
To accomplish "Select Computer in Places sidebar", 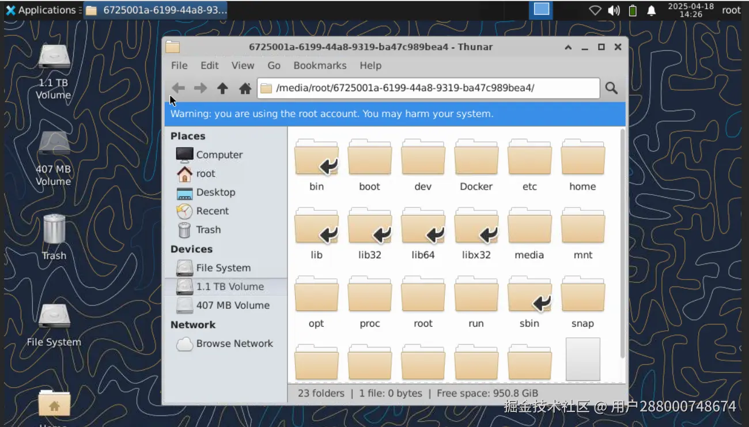I will 226,154.
